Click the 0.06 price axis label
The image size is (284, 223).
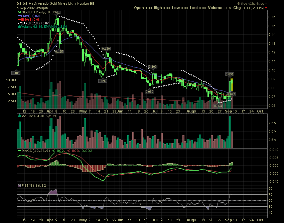coord(272,105)
